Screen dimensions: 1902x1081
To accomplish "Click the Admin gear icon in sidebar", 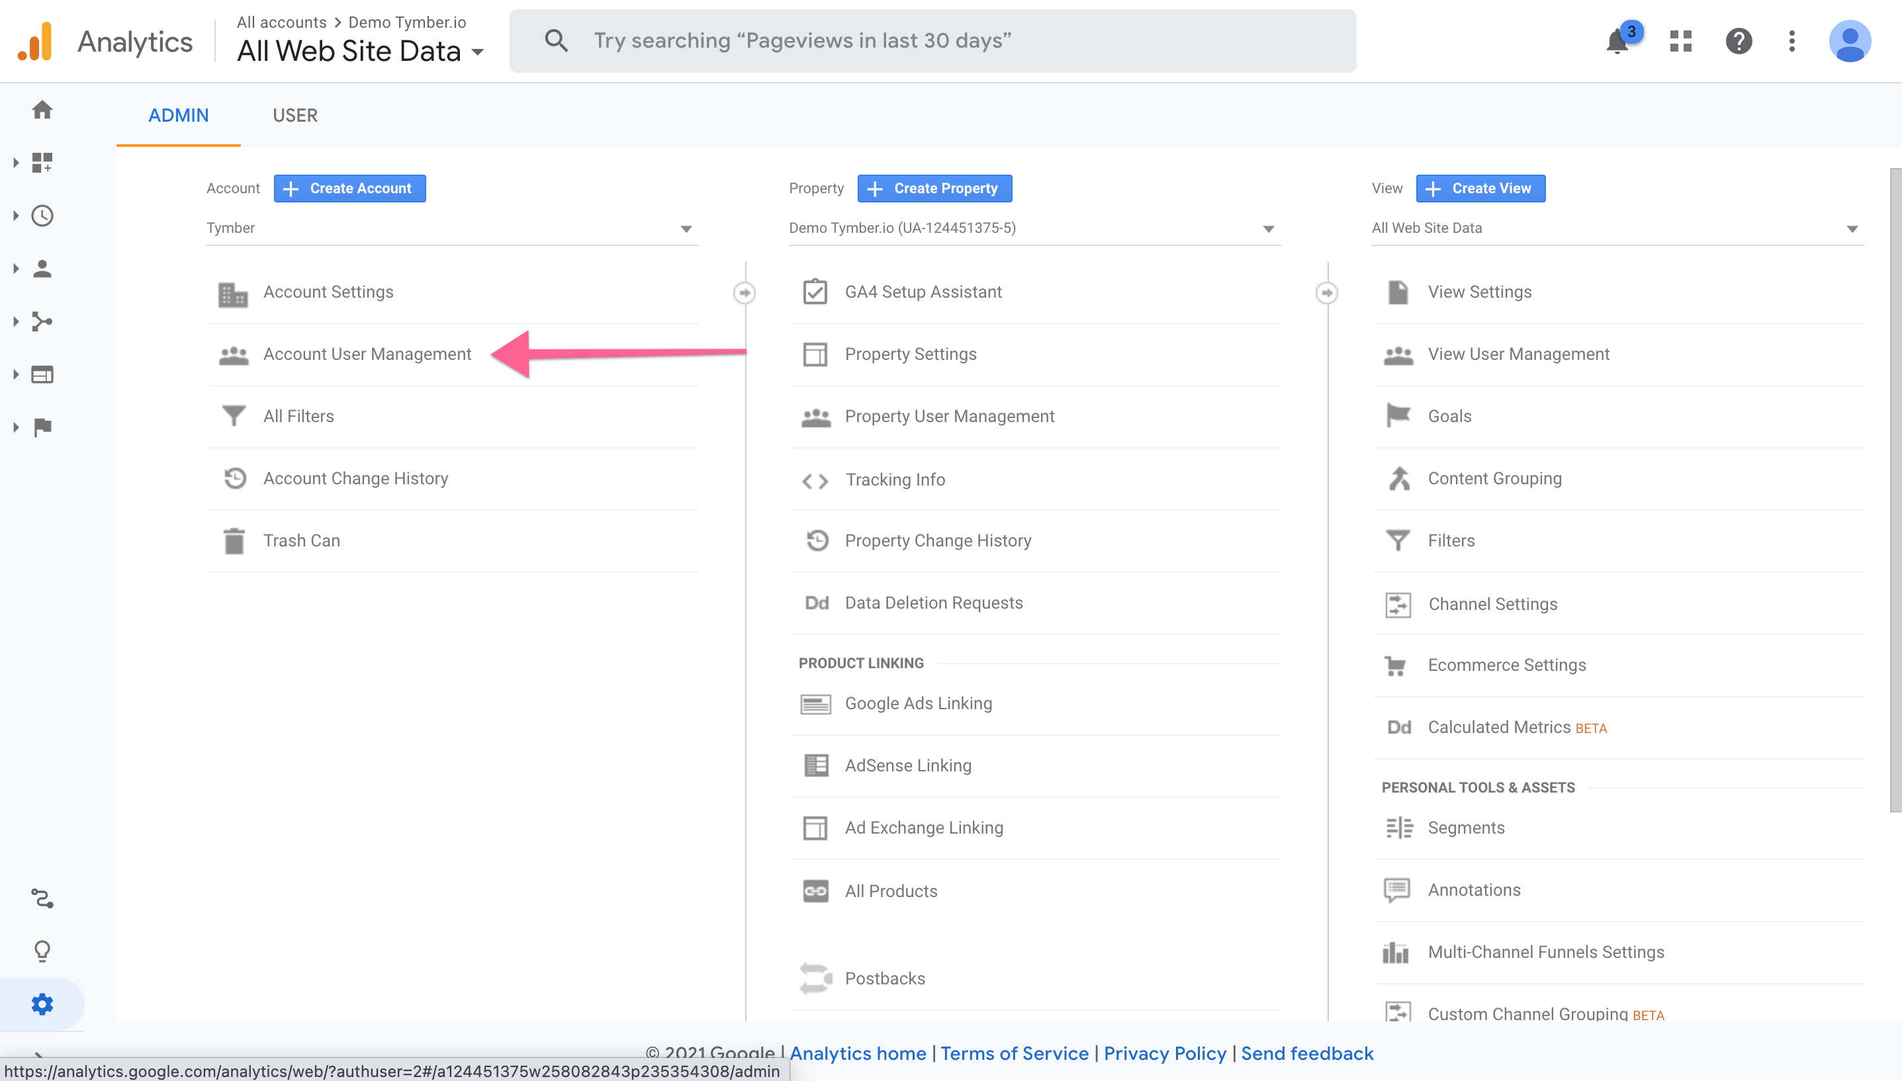I will [x=42, y=1004].
